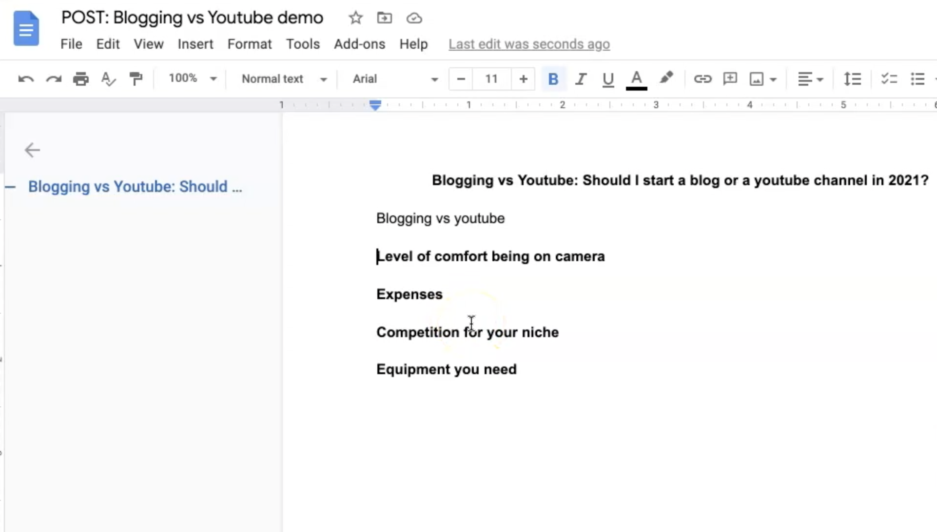Open the 100% zoom dropdown
This screenshot has height=532, width=937.
[192, 79]
